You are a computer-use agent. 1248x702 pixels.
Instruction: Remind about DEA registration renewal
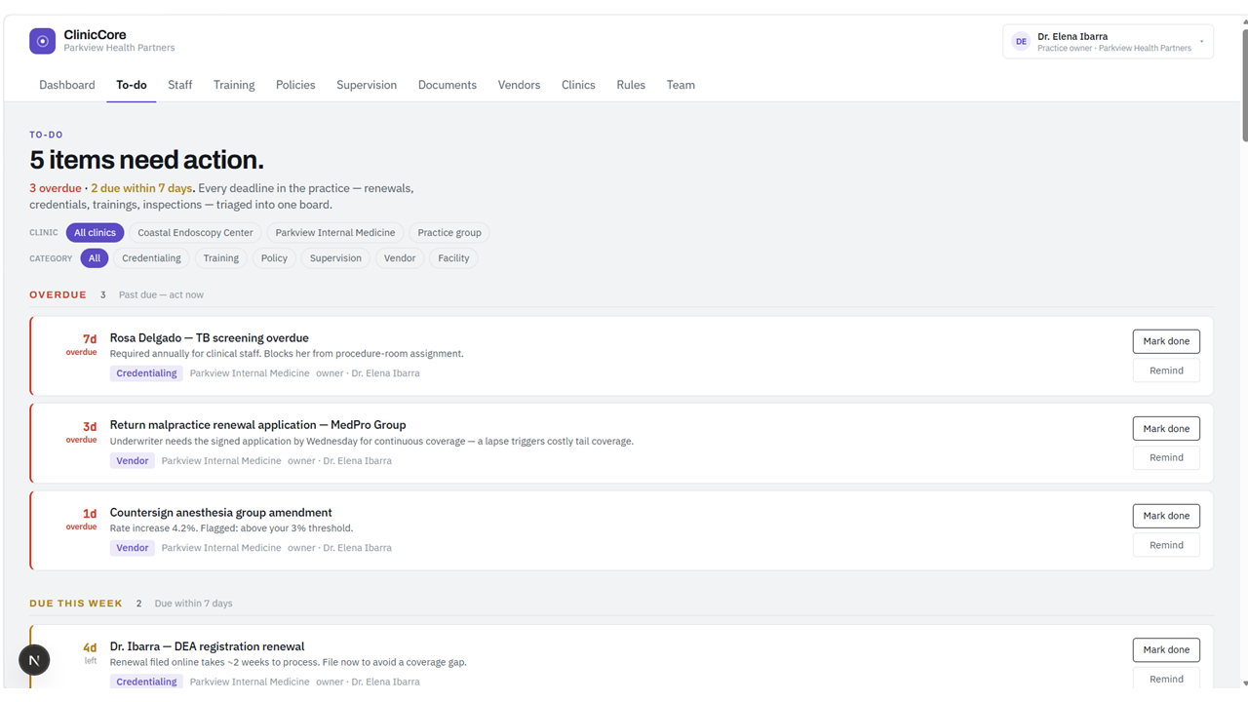[1166, 679]
